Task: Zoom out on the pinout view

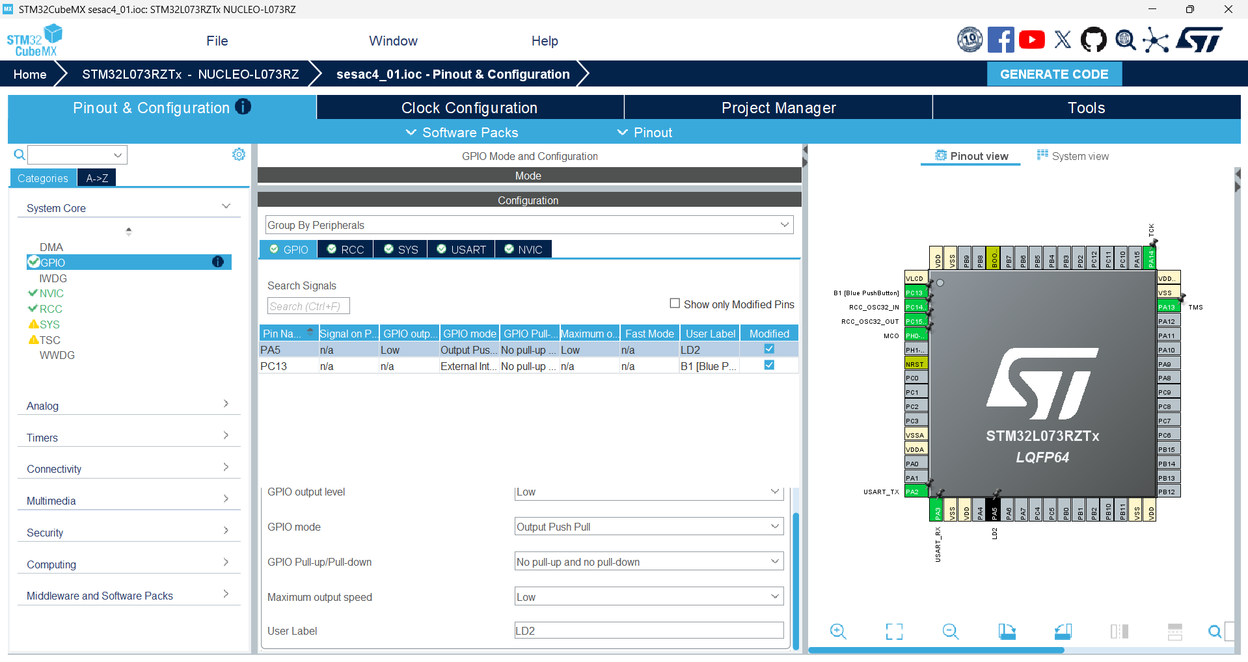Action: coord(951,631)
